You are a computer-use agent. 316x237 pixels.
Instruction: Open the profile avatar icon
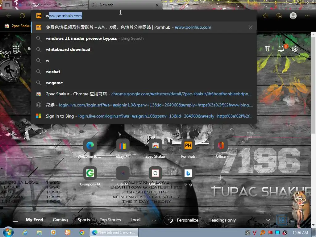click(293, 16)
